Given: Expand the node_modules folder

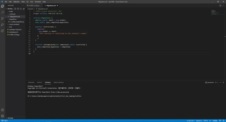Looking at the screenshot, I should click(x=14, y=24).
